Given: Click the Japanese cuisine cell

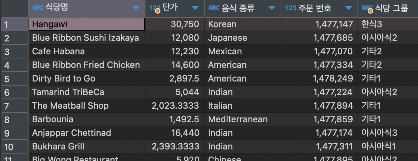Looking at the screenshot, I should (243, 38).
